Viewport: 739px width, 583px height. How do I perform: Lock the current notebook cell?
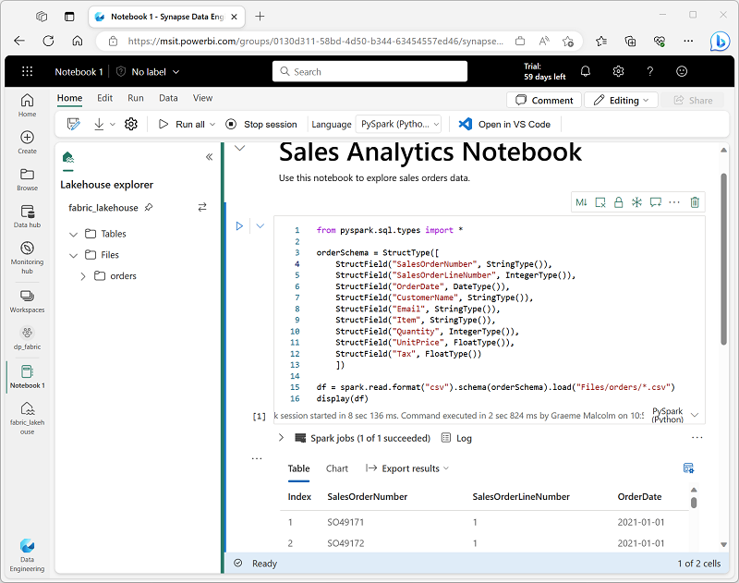619,201
